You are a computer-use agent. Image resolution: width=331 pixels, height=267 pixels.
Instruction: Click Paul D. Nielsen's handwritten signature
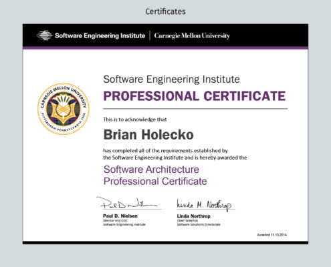pos(127,203)
